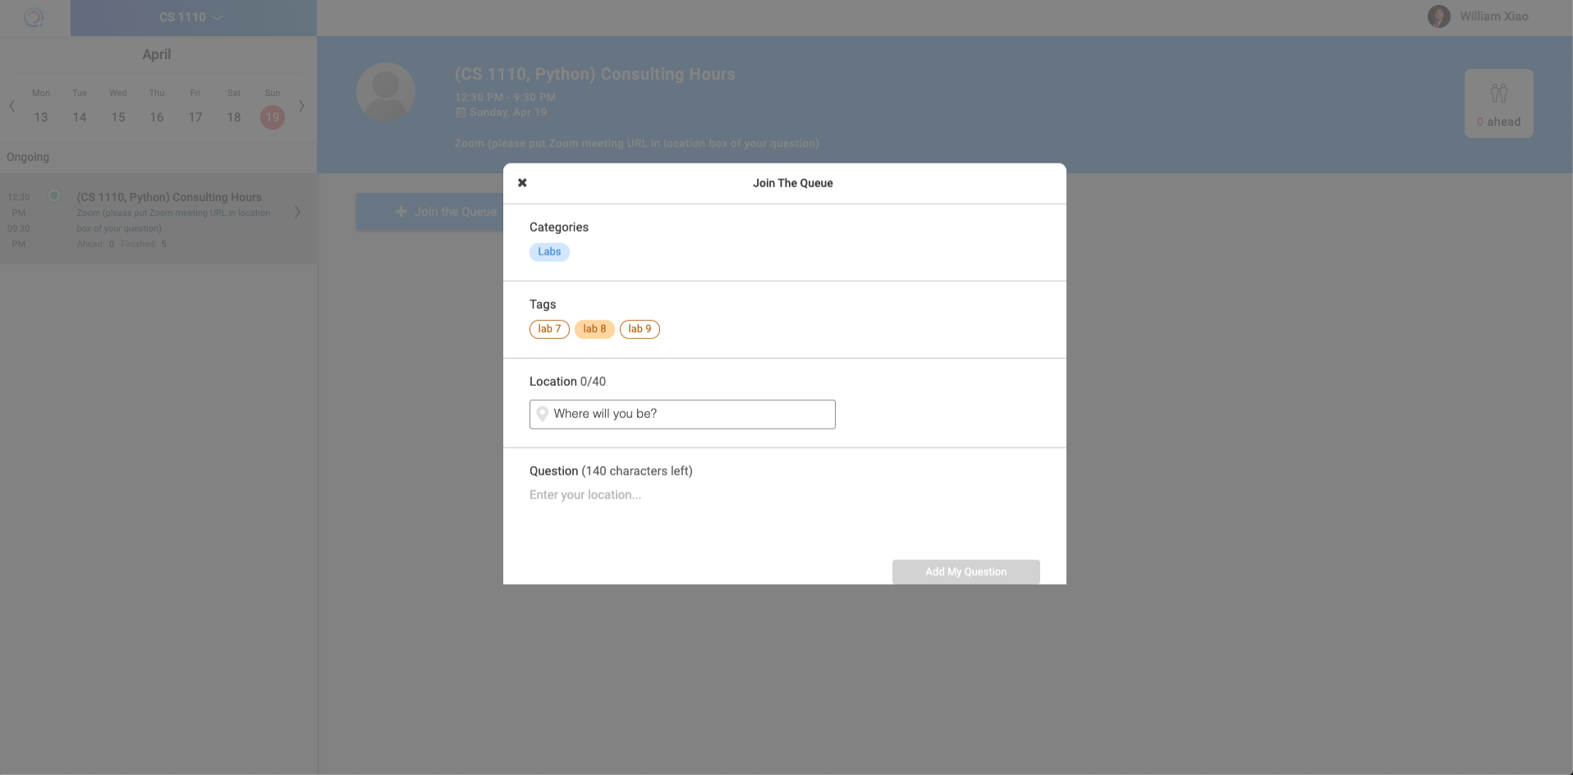Click the people ahead queue icon
1573x775 pixels.
[1498, 94]
